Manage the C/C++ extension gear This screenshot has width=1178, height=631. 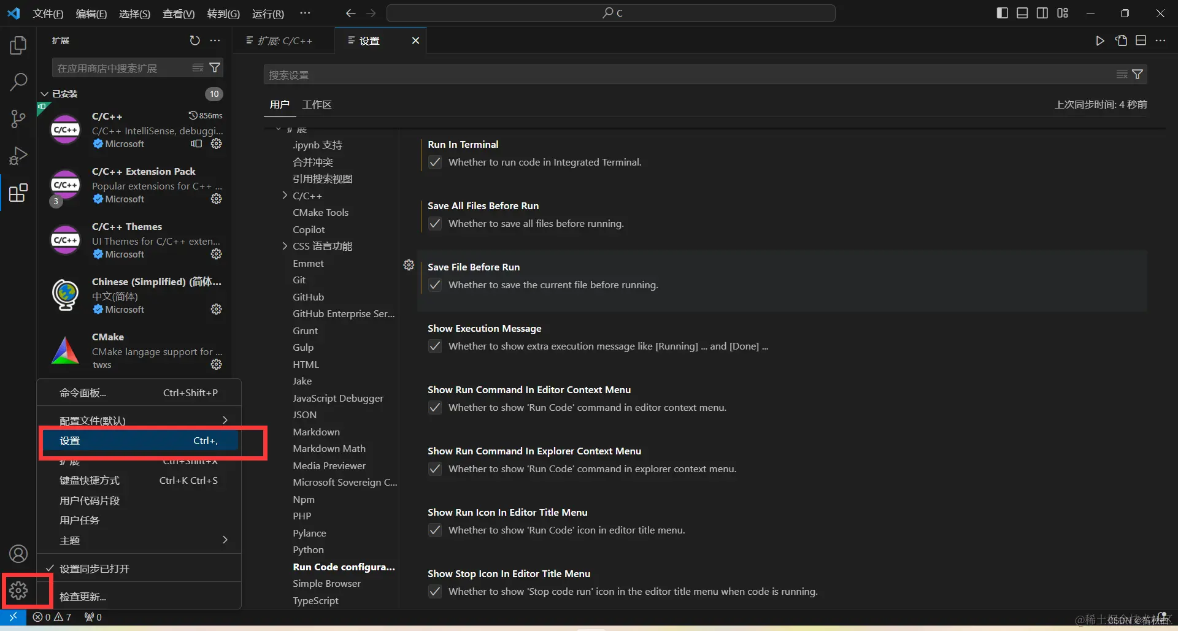click(x=216, y=143)
